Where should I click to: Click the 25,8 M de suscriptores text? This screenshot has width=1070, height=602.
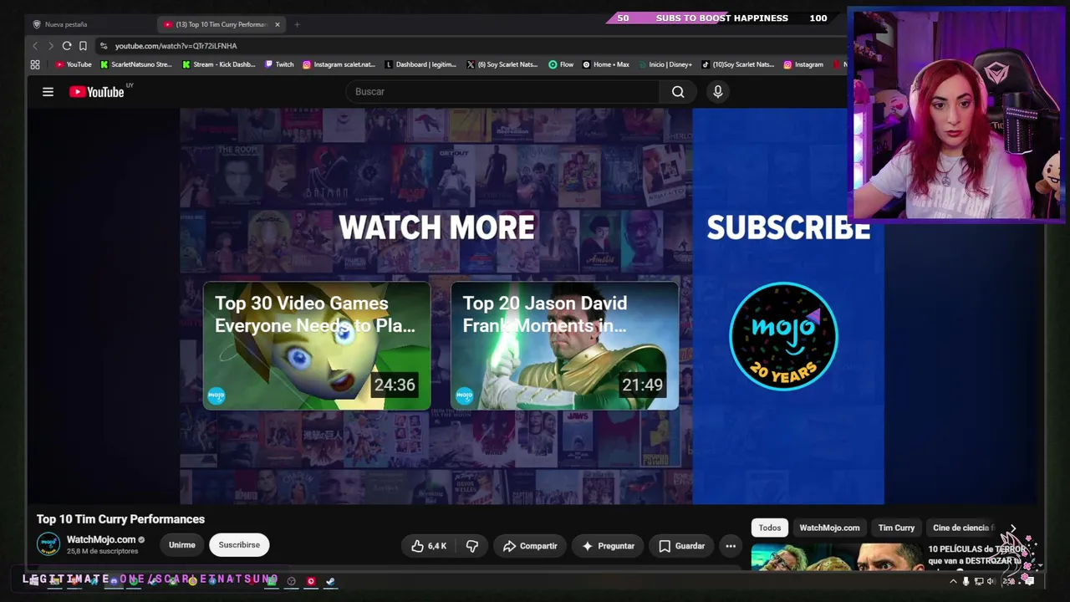click(102, 552)
